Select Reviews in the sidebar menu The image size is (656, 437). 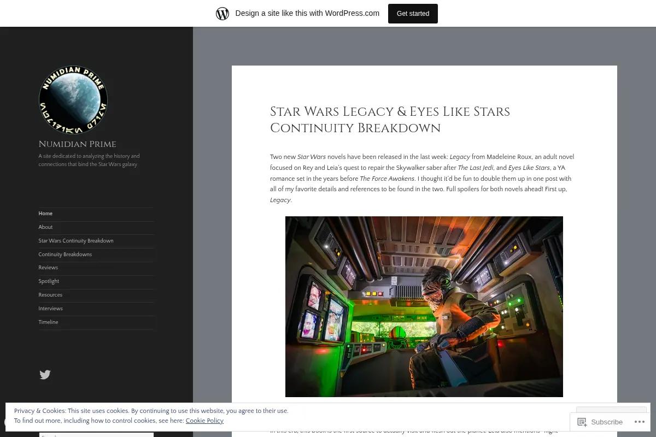tap(48, 268)
